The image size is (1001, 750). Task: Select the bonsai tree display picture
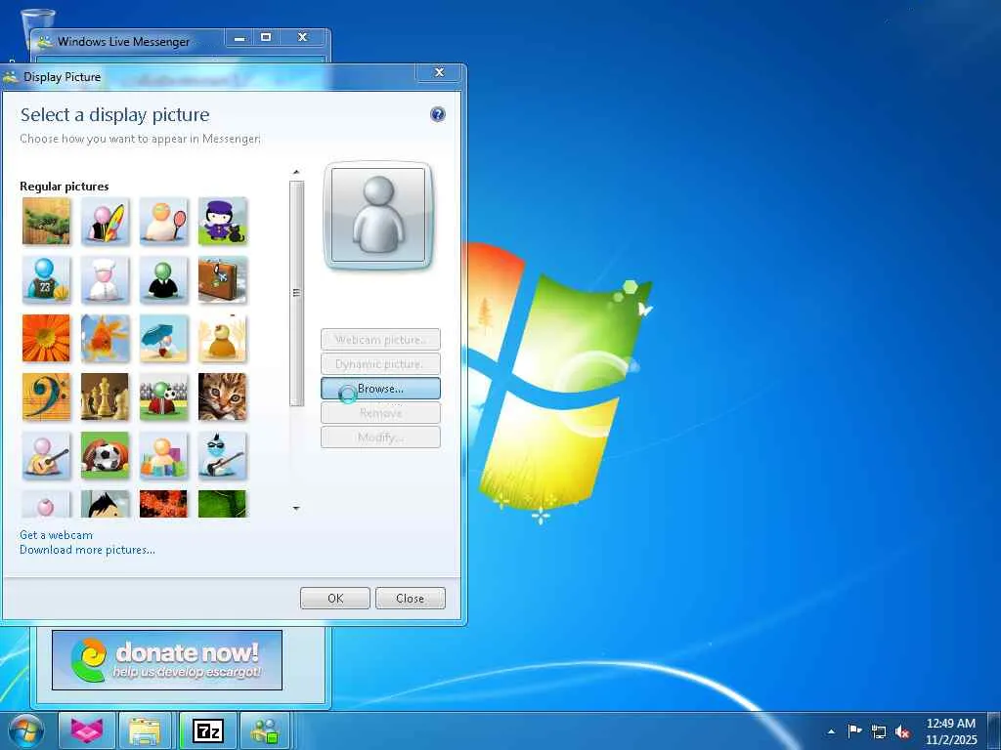click(46, 221)
